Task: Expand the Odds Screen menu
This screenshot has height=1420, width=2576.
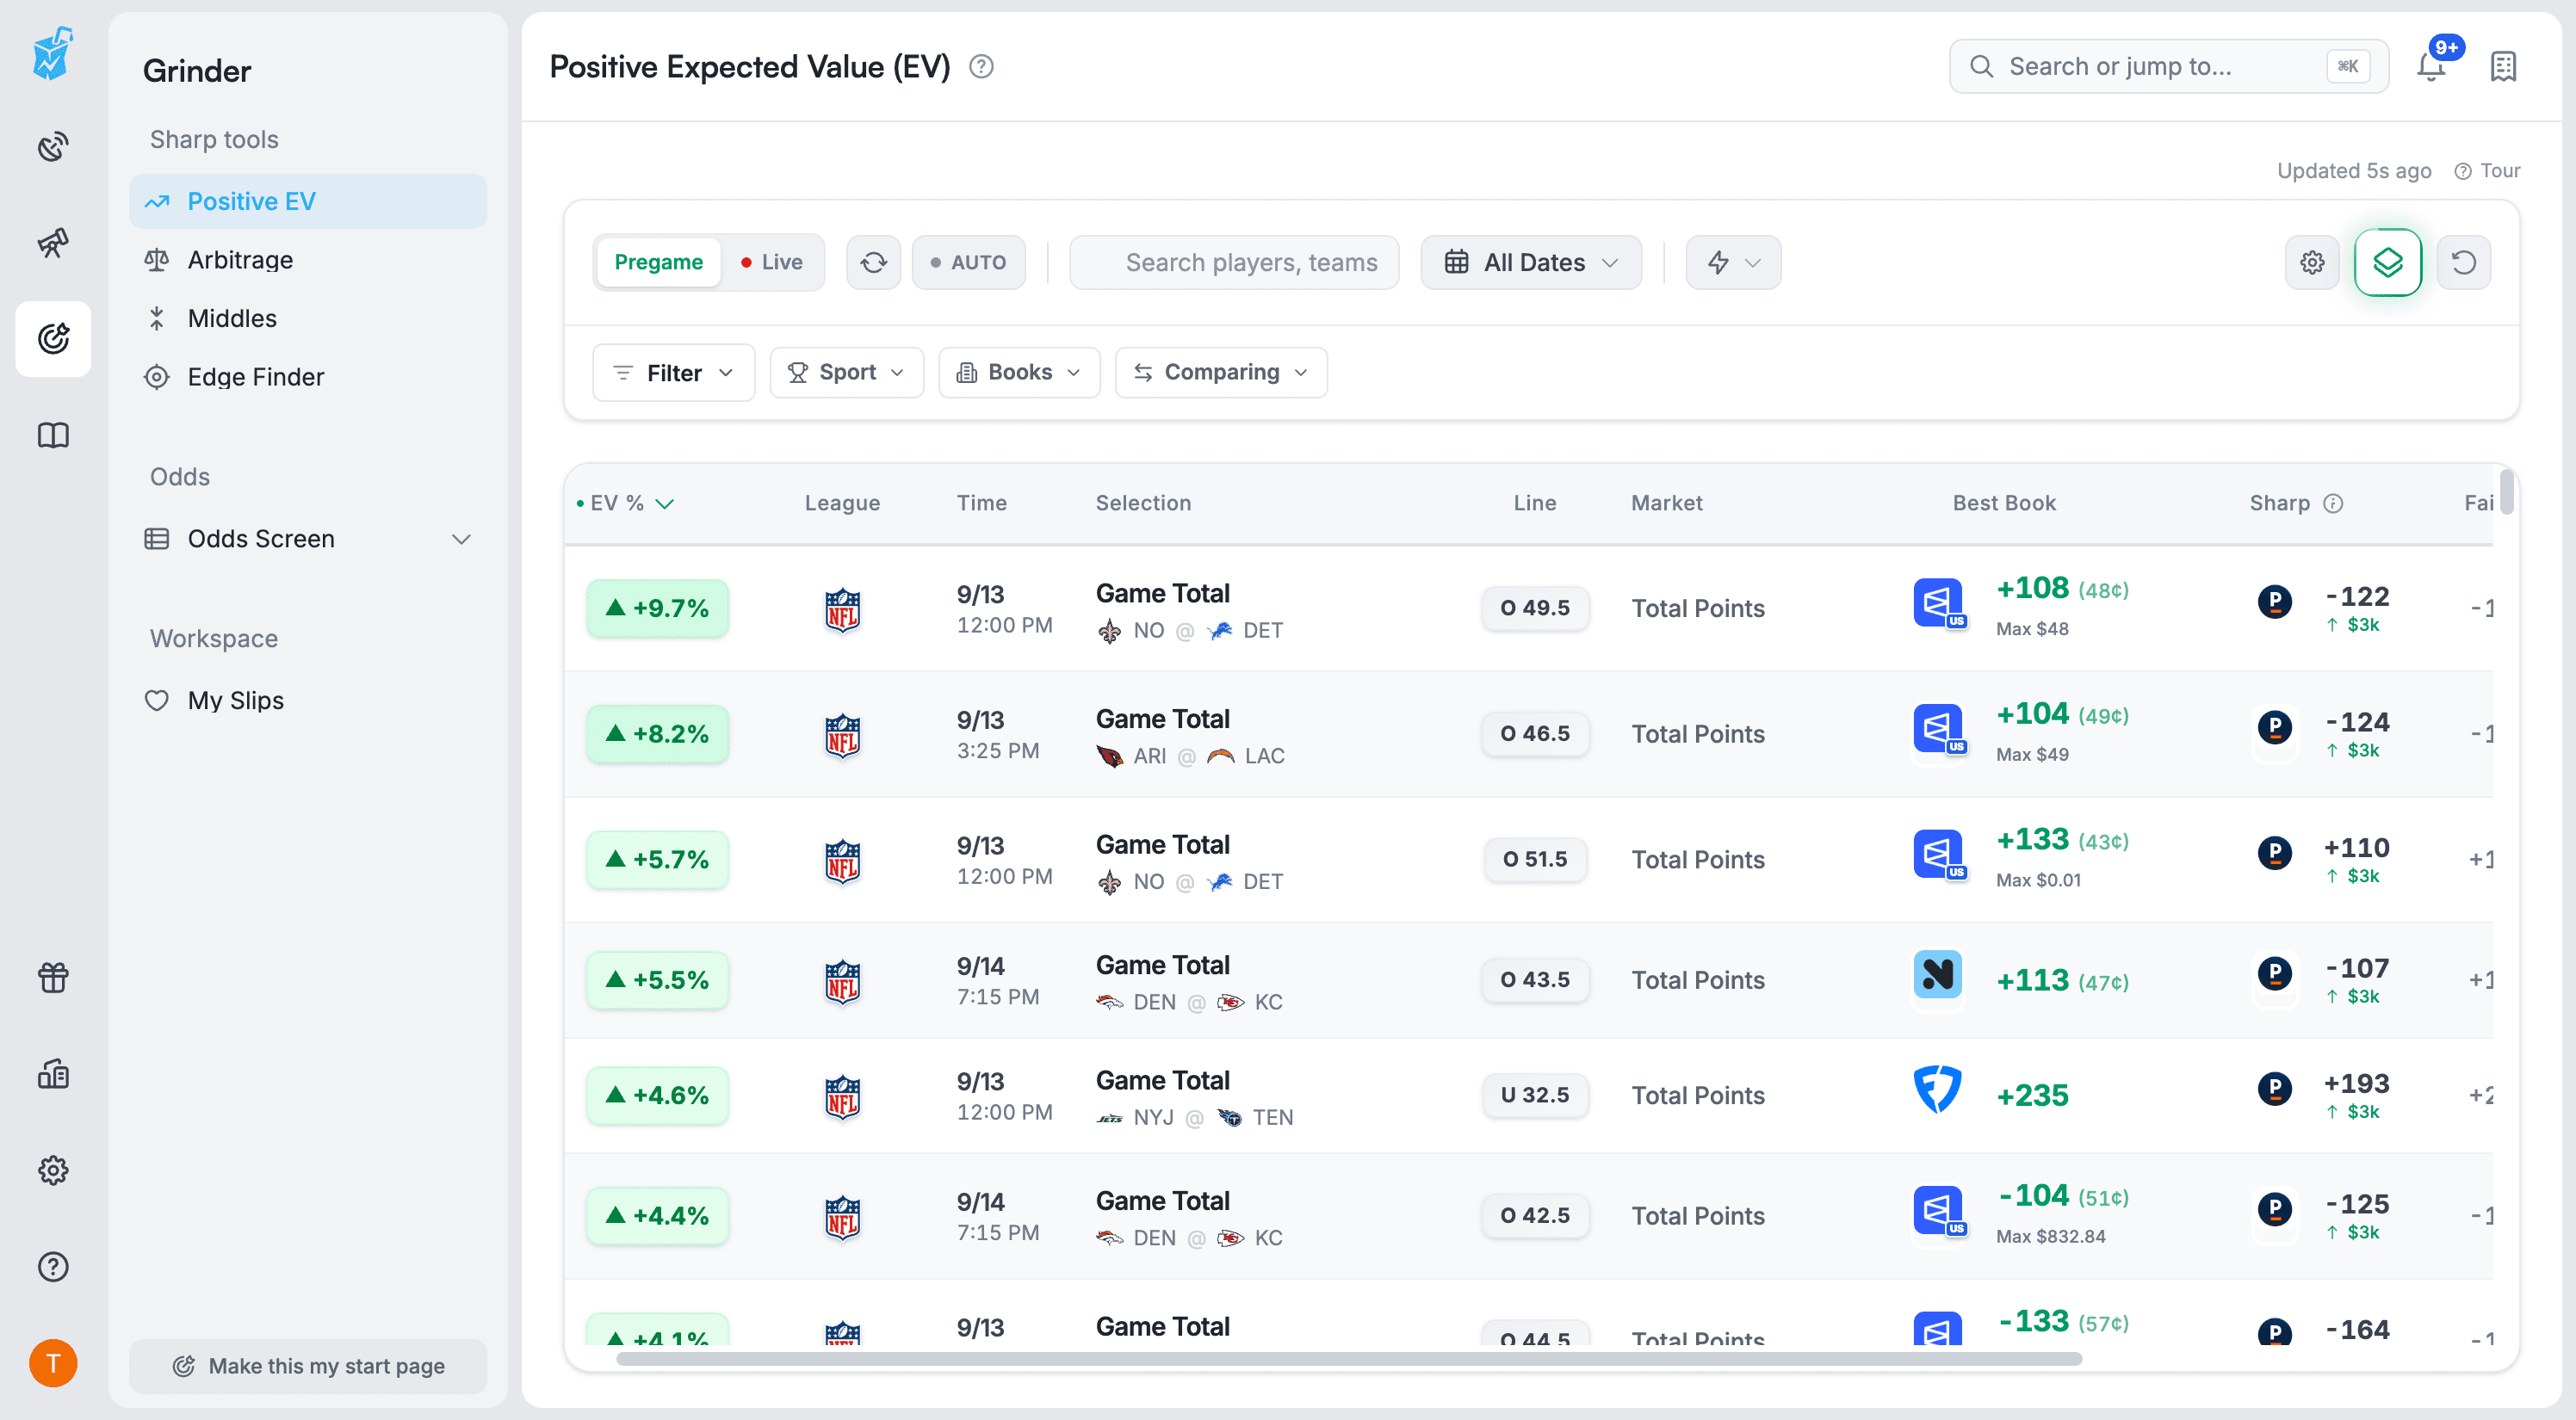Action: 308,540
